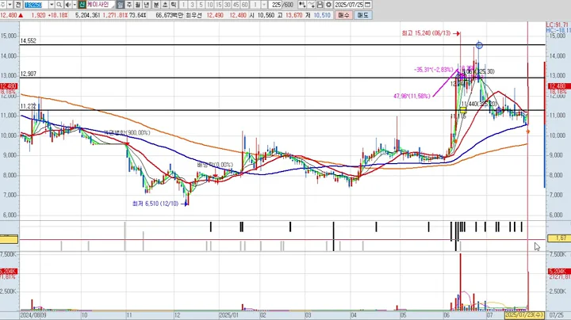The height and width of the screenshot is (320, 571).
Task: Click the green 신 badge icon
Action: coord(82,5)
